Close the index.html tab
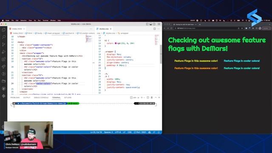 click(x=24, y=29)
